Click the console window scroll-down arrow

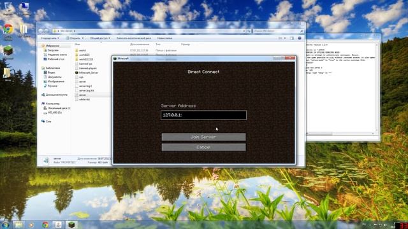(376, 130)
